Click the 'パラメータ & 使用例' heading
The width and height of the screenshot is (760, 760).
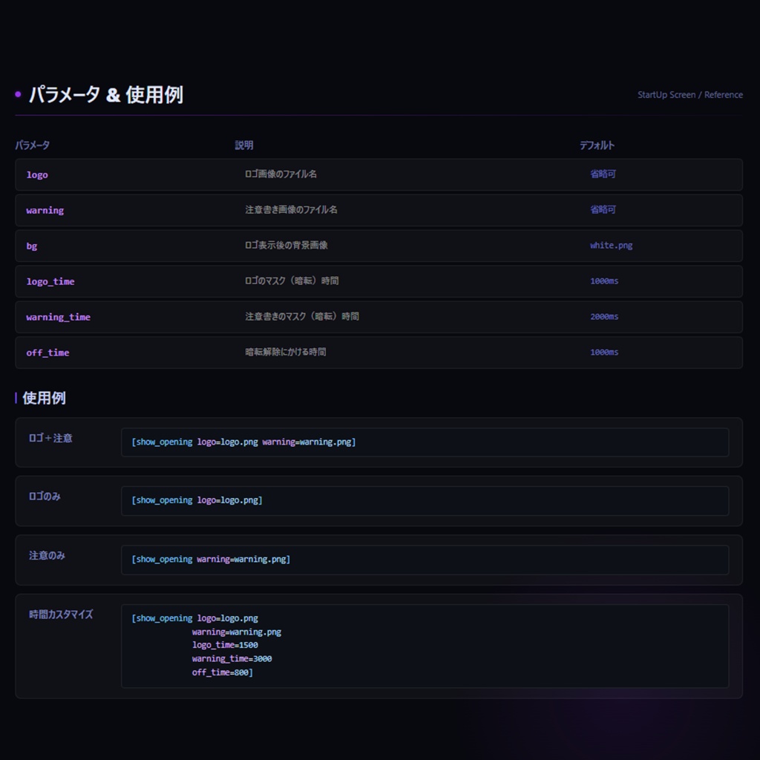[x=106, y=94]
